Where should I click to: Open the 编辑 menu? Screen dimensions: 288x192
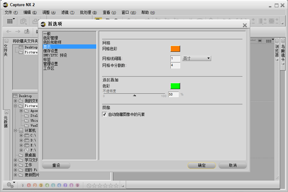click(x=30, y=13)
